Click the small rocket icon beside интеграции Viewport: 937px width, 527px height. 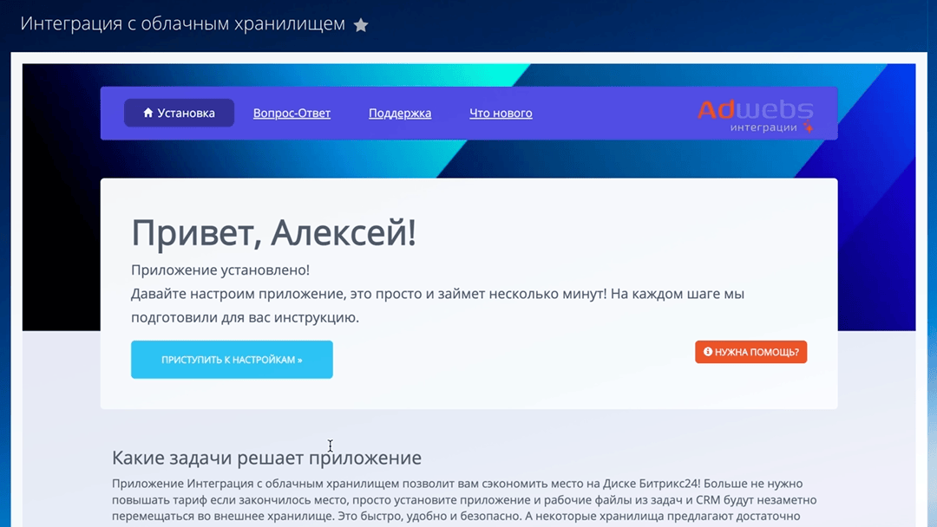click(x=808, y=127)
